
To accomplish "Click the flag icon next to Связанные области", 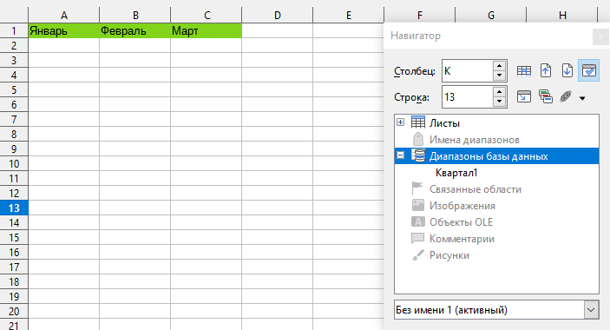I will 417,188.
